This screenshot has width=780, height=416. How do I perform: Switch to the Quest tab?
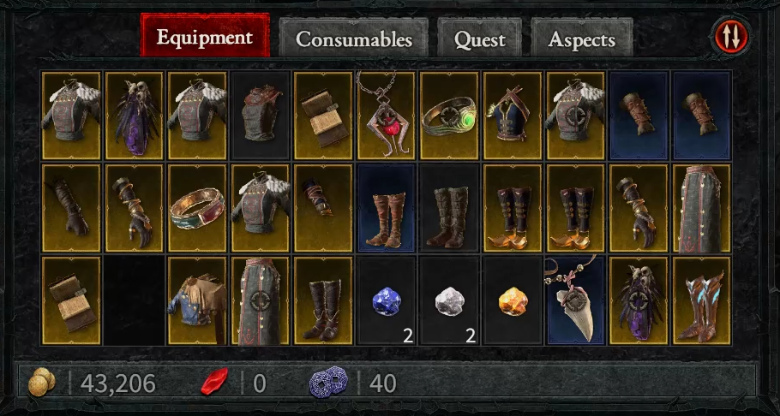click(x=479, y=39)
